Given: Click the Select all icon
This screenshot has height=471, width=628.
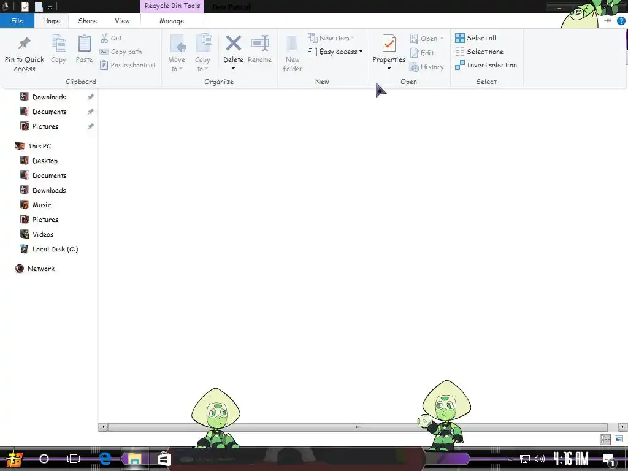Looking at the screenshot, I should point(460,38).
